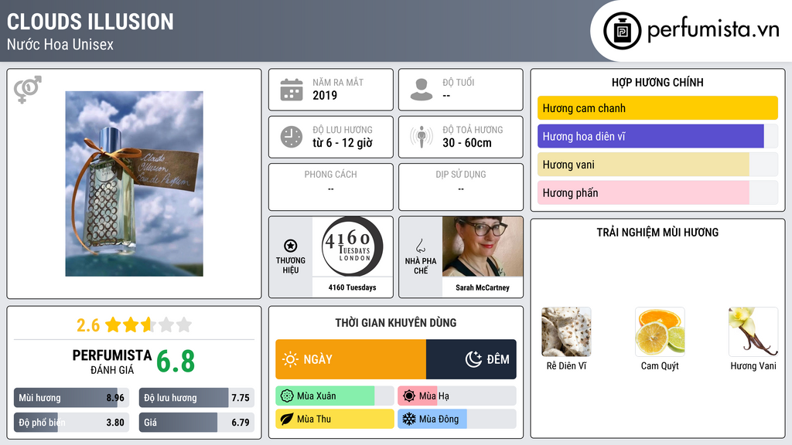792x445 pixels.
Task: Click the Perfumista Đánh giá label
Action: click(112, 362)
